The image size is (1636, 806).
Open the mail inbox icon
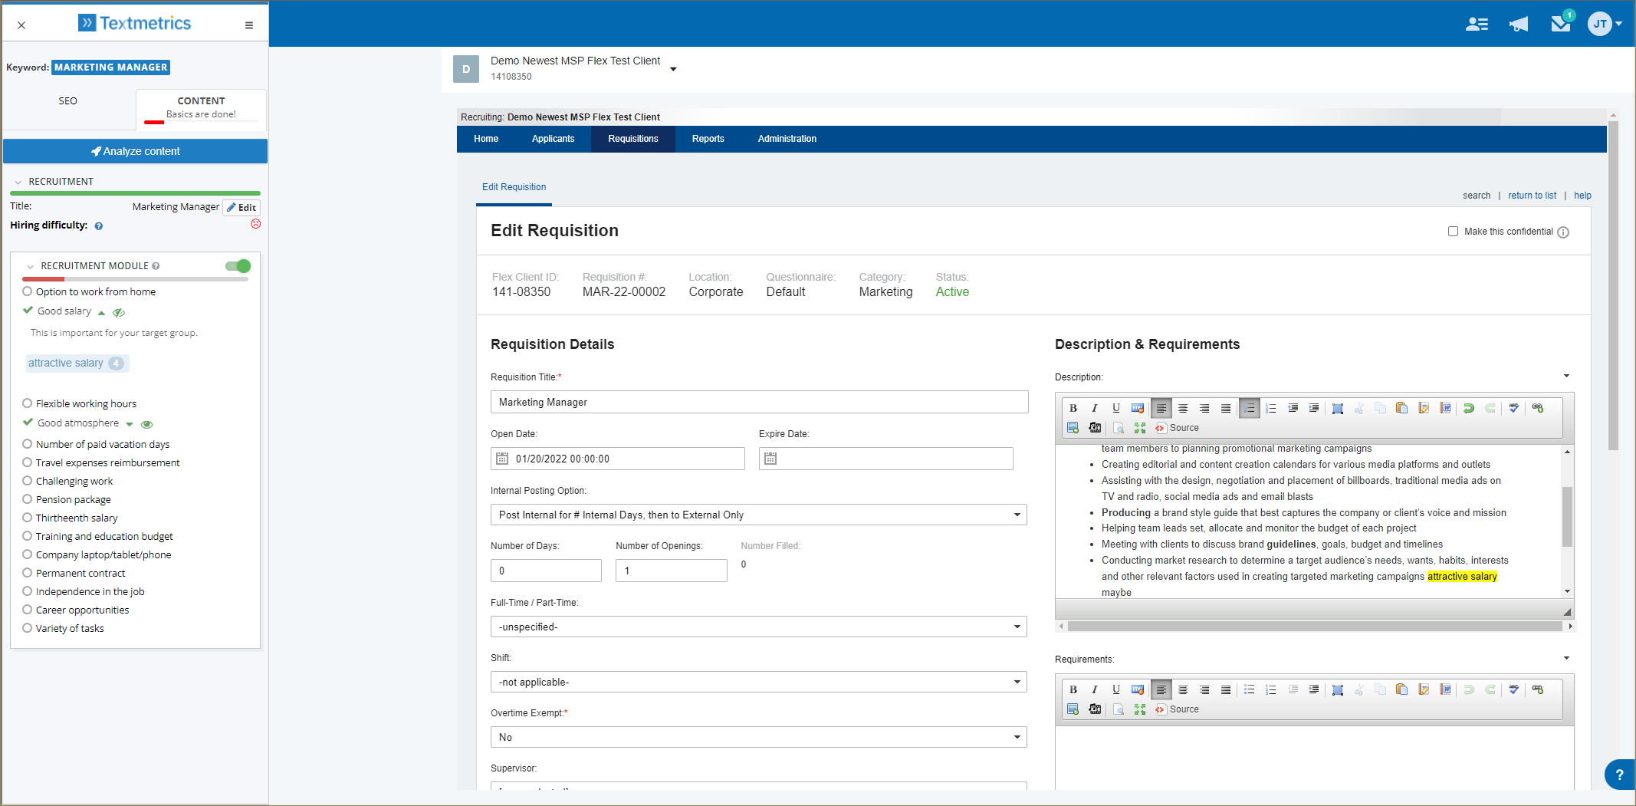coord(1561,24)
